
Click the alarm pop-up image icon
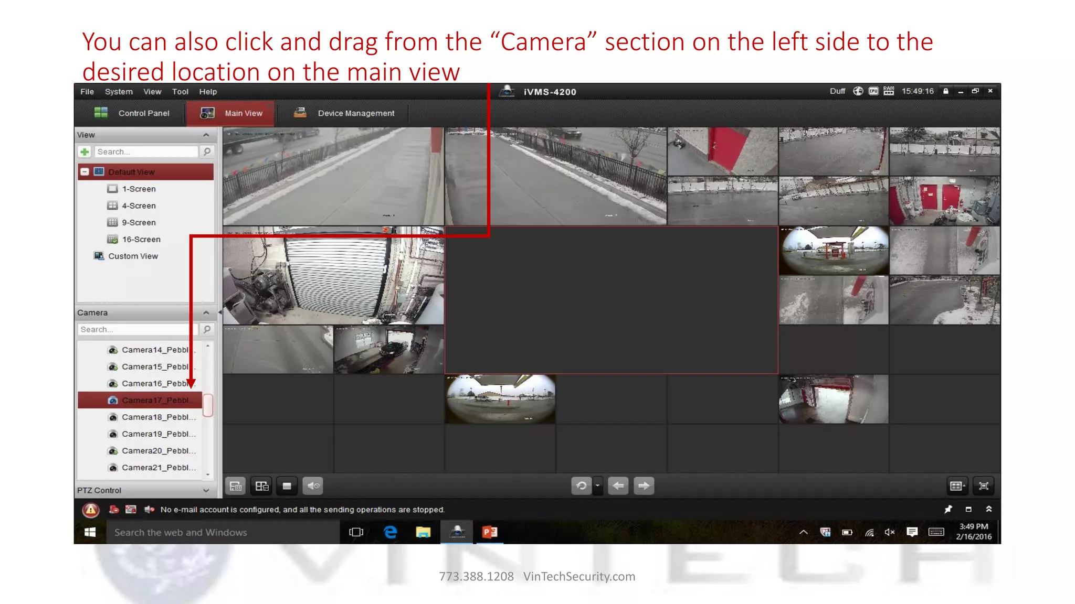pos(131,509)
